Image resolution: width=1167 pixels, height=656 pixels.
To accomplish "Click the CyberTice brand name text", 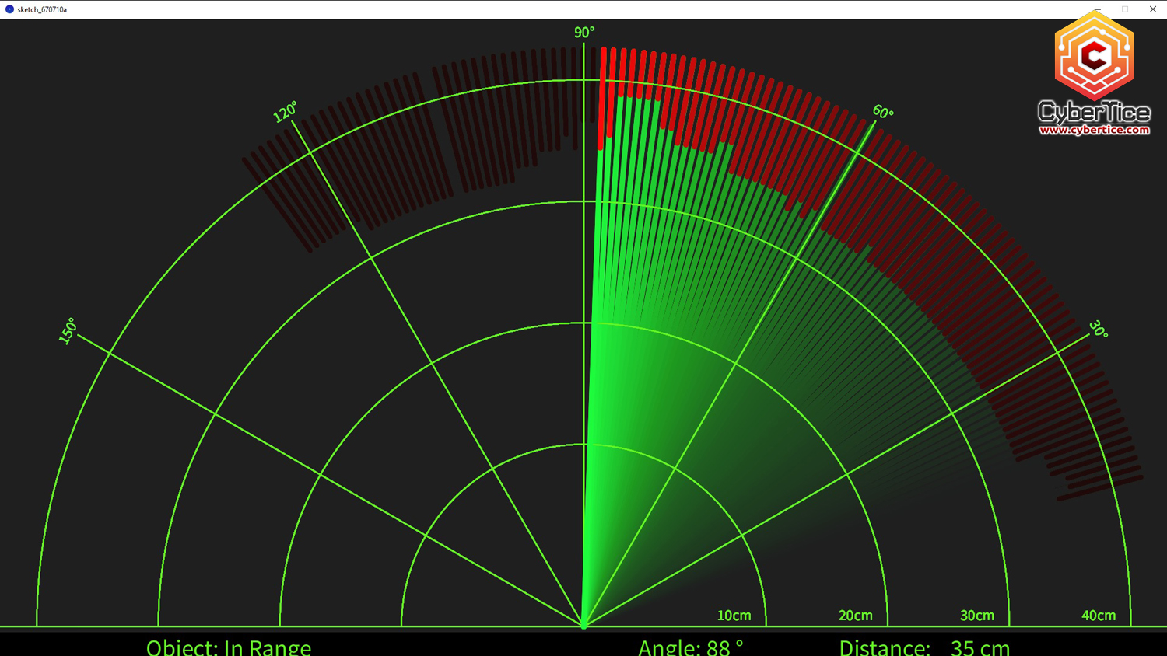I will (1094, 112).
